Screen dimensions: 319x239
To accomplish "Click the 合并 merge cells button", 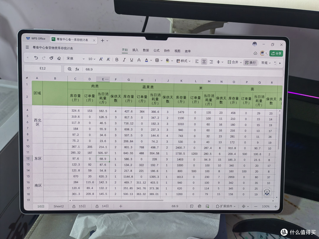I will point(233,62).
